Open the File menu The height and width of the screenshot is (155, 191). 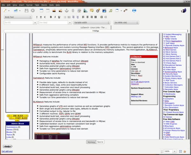coord(3,5)
